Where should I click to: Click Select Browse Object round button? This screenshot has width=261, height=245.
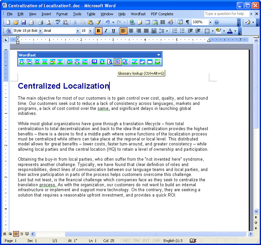click(256, 223)
